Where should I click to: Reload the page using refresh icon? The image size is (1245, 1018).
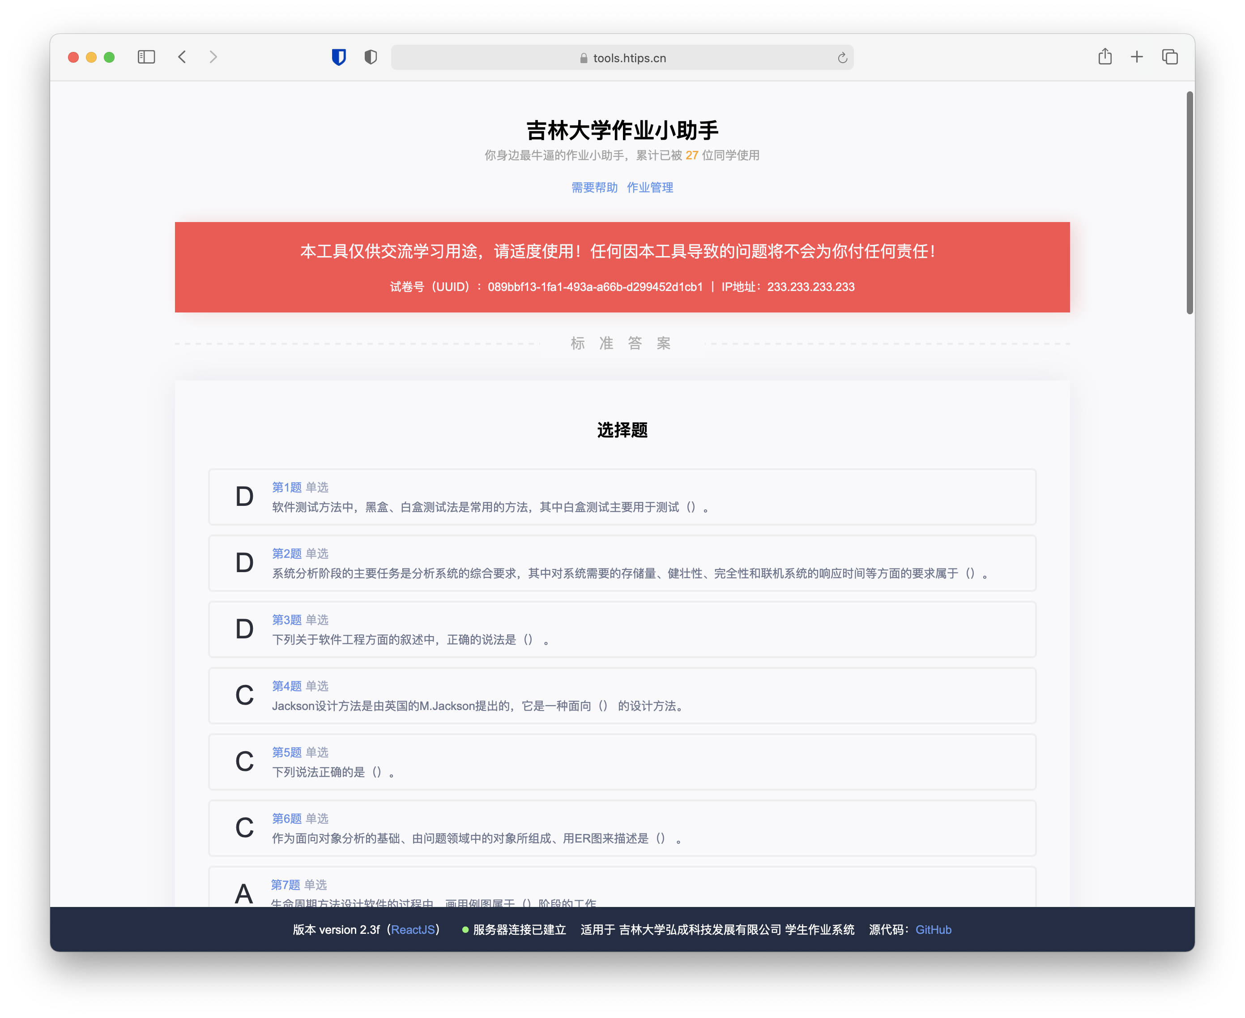coord(842,57)
